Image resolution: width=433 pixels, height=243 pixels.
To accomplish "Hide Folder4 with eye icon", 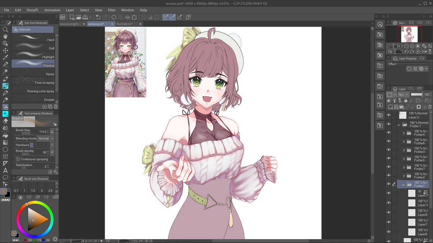I will (389, 133).
